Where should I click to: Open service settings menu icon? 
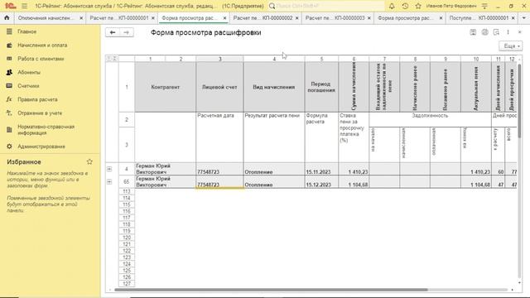click(484, 6)
